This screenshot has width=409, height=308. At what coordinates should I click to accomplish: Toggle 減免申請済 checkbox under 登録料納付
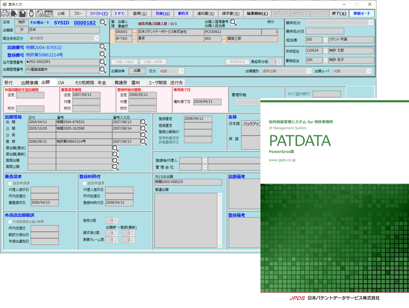pyautogui.click(x=85, y=183)
